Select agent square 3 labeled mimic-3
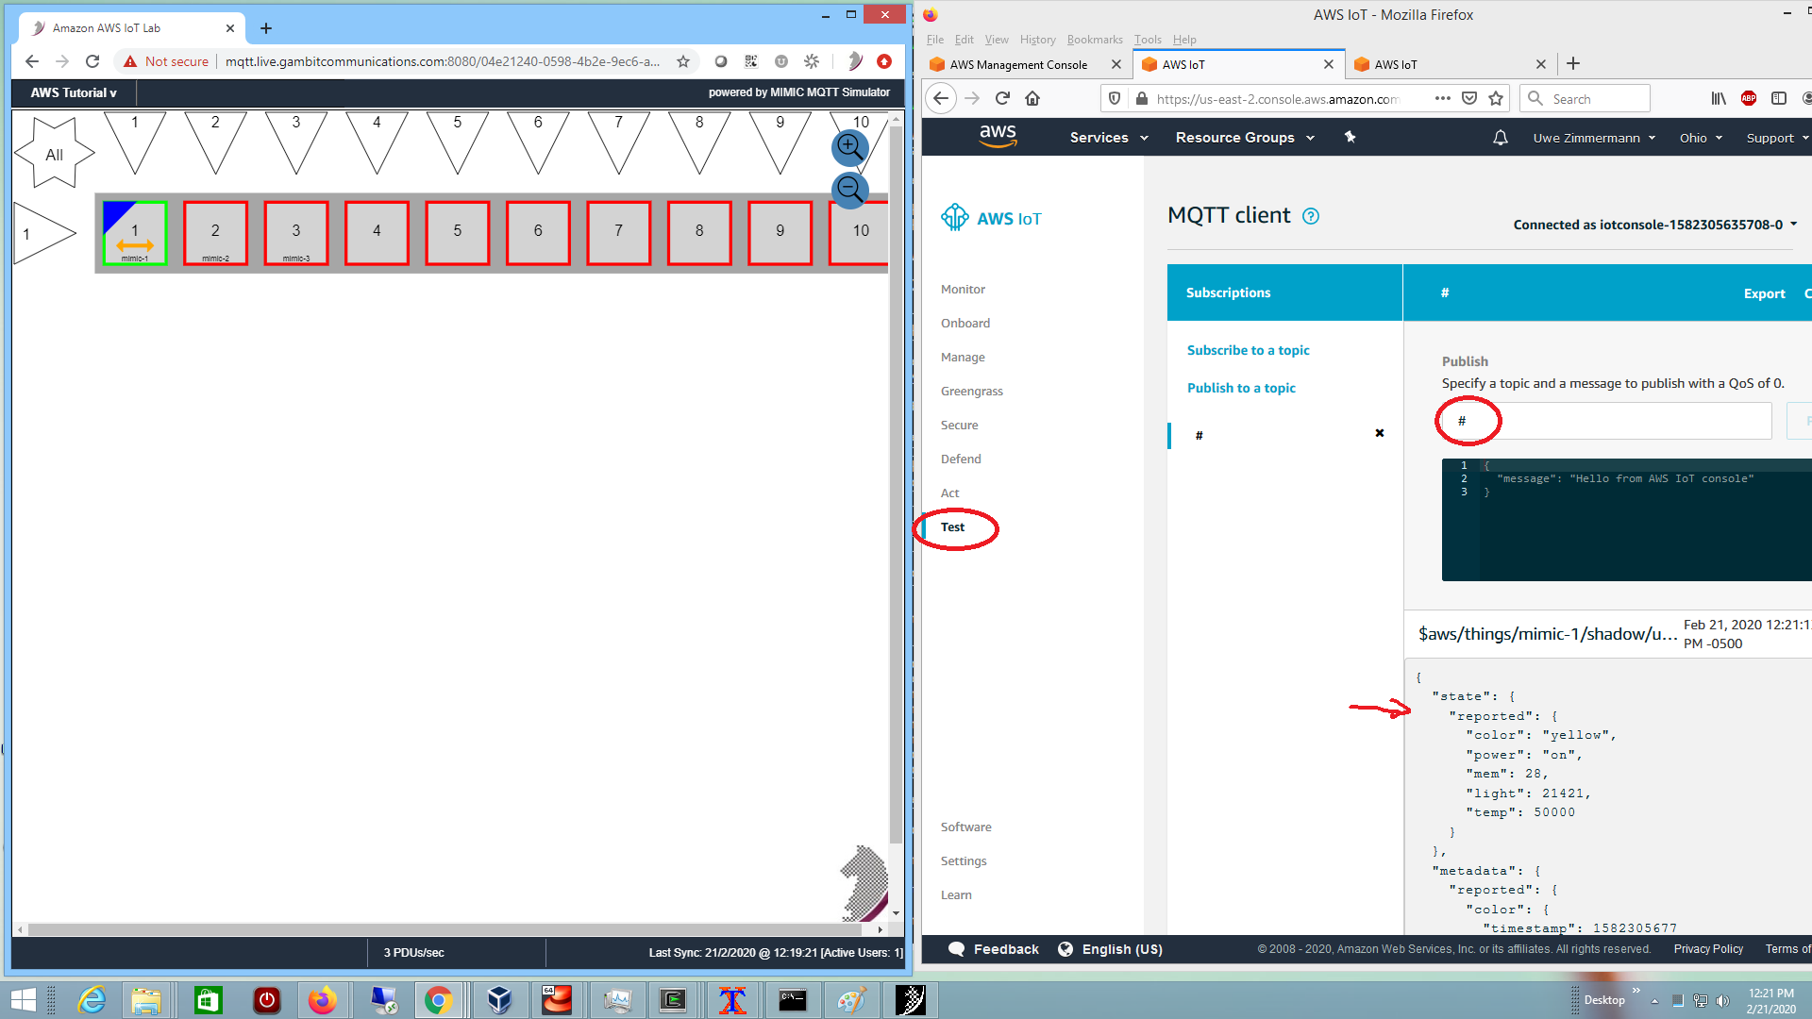This screenshot has height=1019, width=1812. (x=296, y=233)
